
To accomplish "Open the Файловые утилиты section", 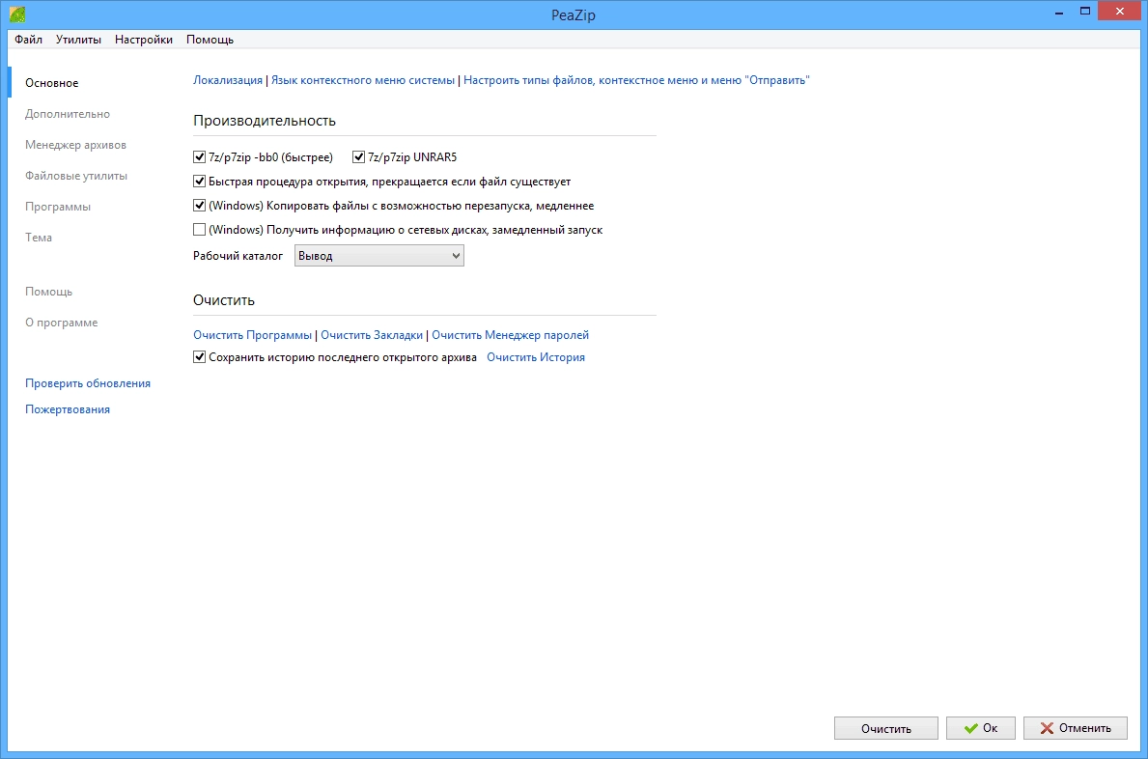I will (76, 176).
